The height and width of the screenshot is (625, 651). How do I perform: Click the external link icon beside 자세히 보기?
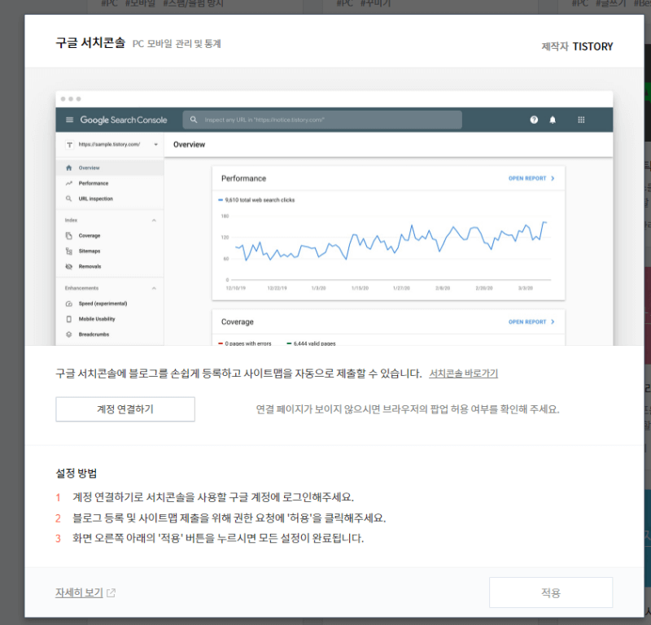point(111,593)
